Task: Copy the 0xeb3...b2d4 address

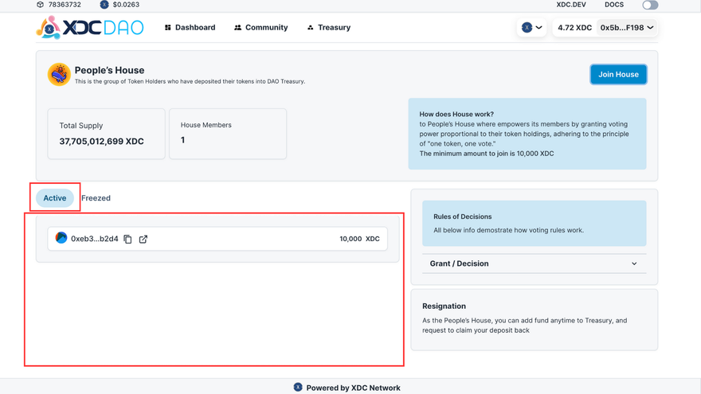Action: click(127, 239)
